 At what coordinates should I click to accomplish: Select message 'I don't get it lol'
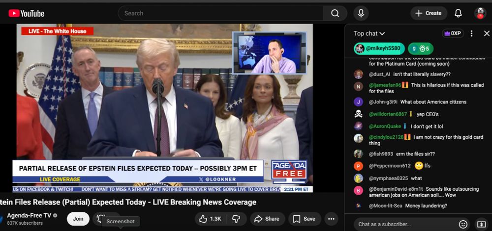tap(427, 126)
